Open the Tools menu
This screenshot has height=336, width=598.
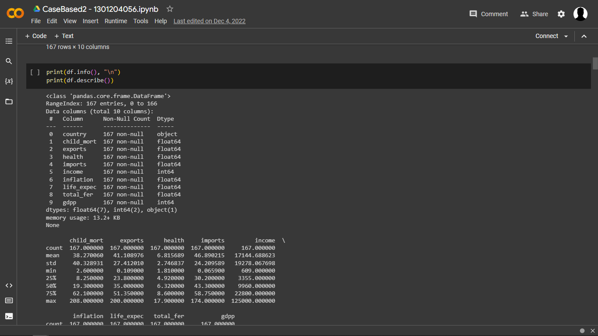(x=141, y=21)
